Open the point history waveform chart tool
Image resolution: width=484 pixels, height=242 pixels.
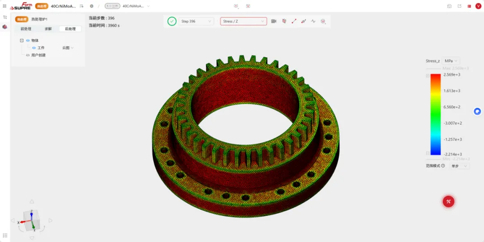(x=313, y=22)
